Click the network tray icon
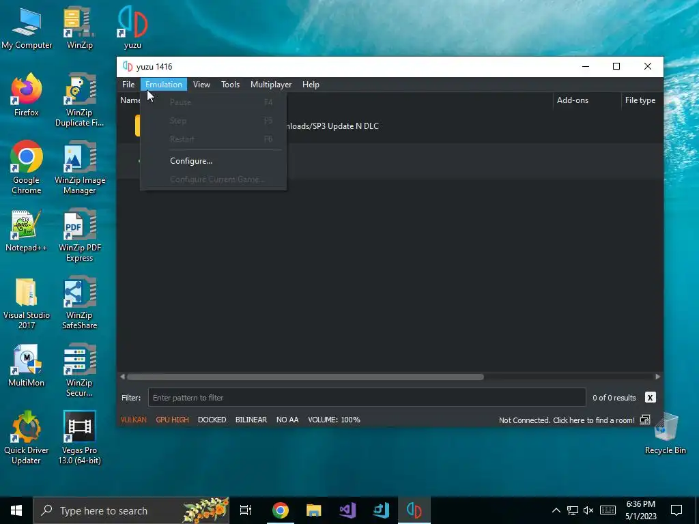 click(x=573, y=510)
